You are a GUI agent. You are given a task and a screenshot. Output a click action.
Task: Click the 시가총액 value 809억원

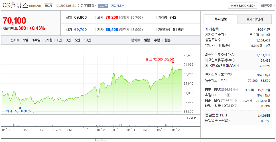click(x=264, y=30)
